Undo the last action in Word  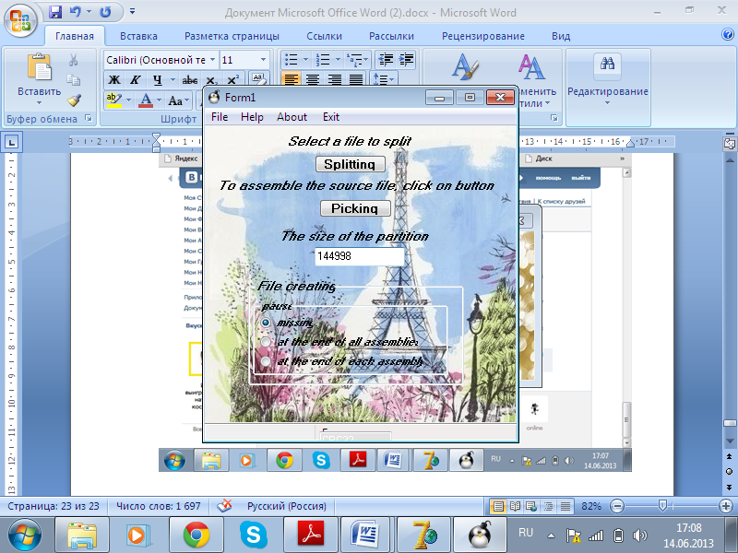pyautogui.click(x=76, y=12)
